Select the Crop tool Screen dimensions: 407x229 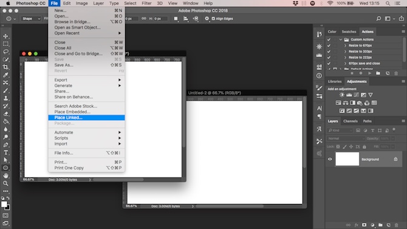[5, 67]
